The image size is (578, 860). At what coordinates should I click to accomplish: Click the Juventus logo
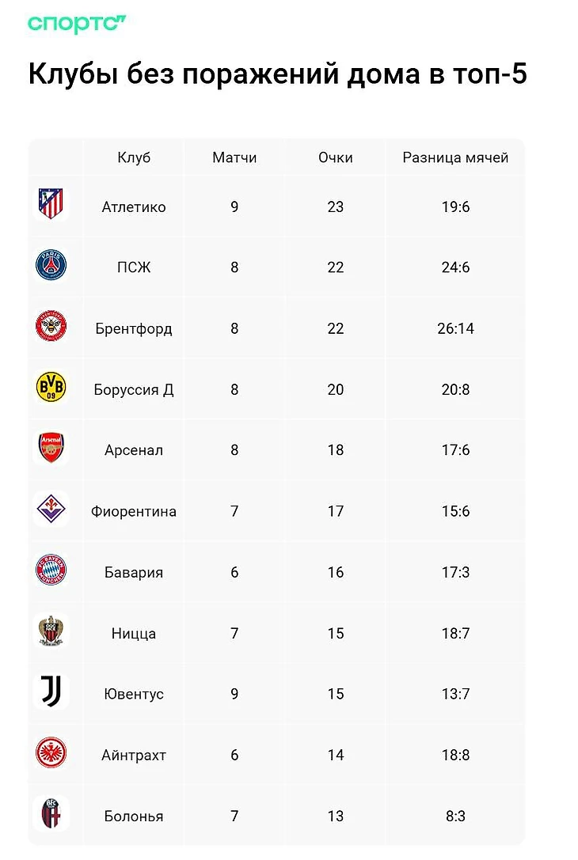tap(51, 691)
